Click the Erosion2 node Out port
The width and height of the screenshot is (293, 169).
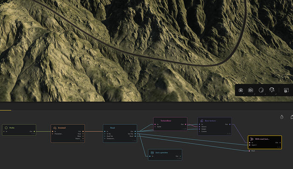(x=83, y=132)
